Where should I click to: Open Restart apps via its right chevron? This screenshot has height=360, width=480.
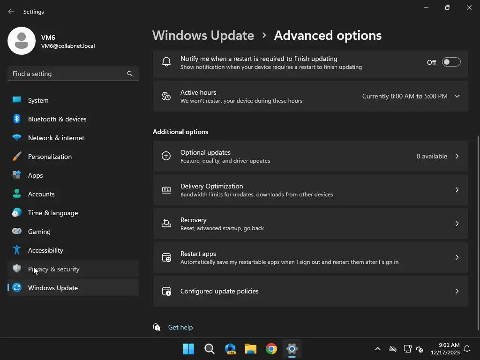pyautogui.click(x=457, y=257)
